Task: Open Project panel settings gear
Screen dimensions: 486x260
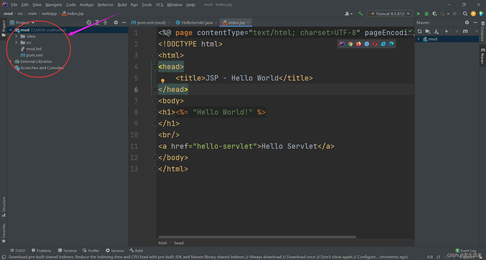Action: tap(116, 22)
